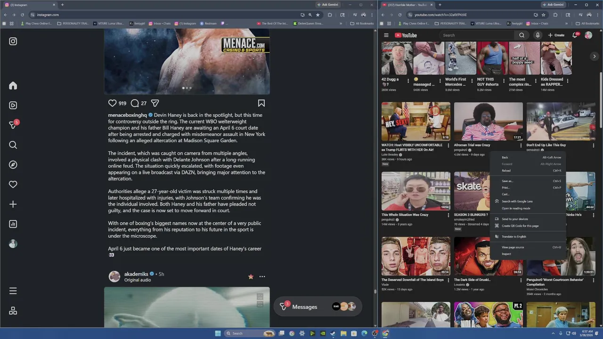Open options for 'The Dark Side of Druski'
The height and width of the screenshot is (339, 603).
click(521, 280)
